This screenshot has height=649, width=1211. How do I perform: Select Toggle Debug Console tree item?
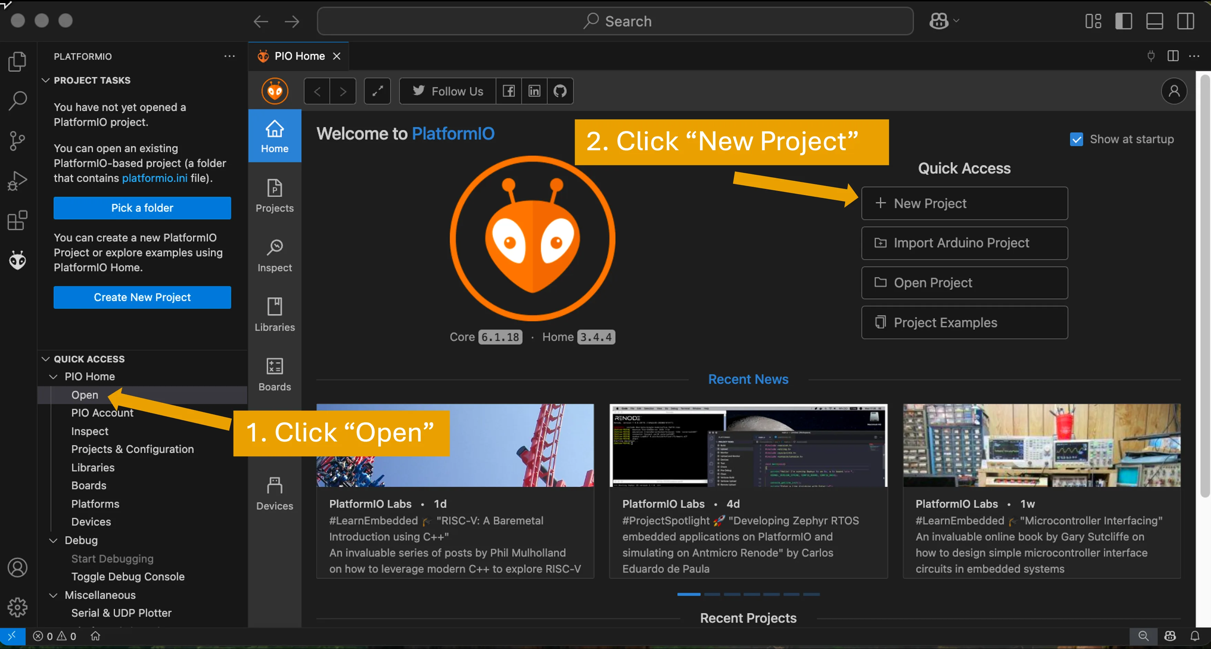coord(128,577)
